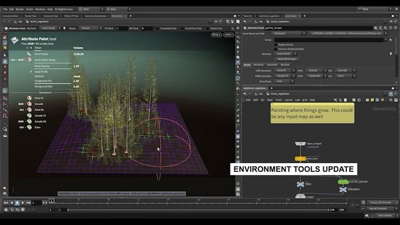
Task: Select the SCATTER_AROUND node in network
Action: [x=343, y=182]
